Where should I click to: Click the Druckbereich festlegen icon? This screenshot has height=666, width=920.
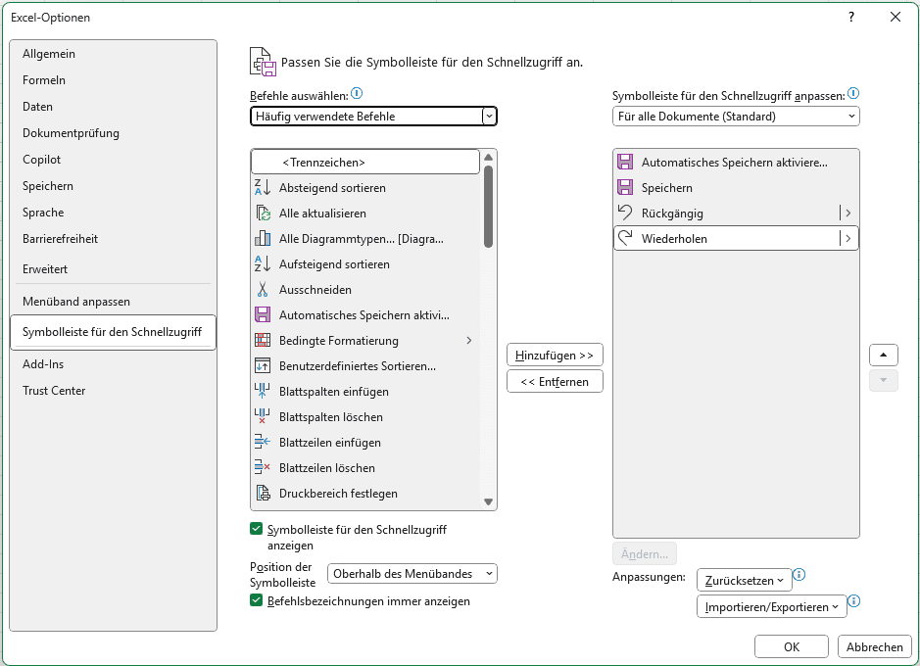tap(263, 494)
